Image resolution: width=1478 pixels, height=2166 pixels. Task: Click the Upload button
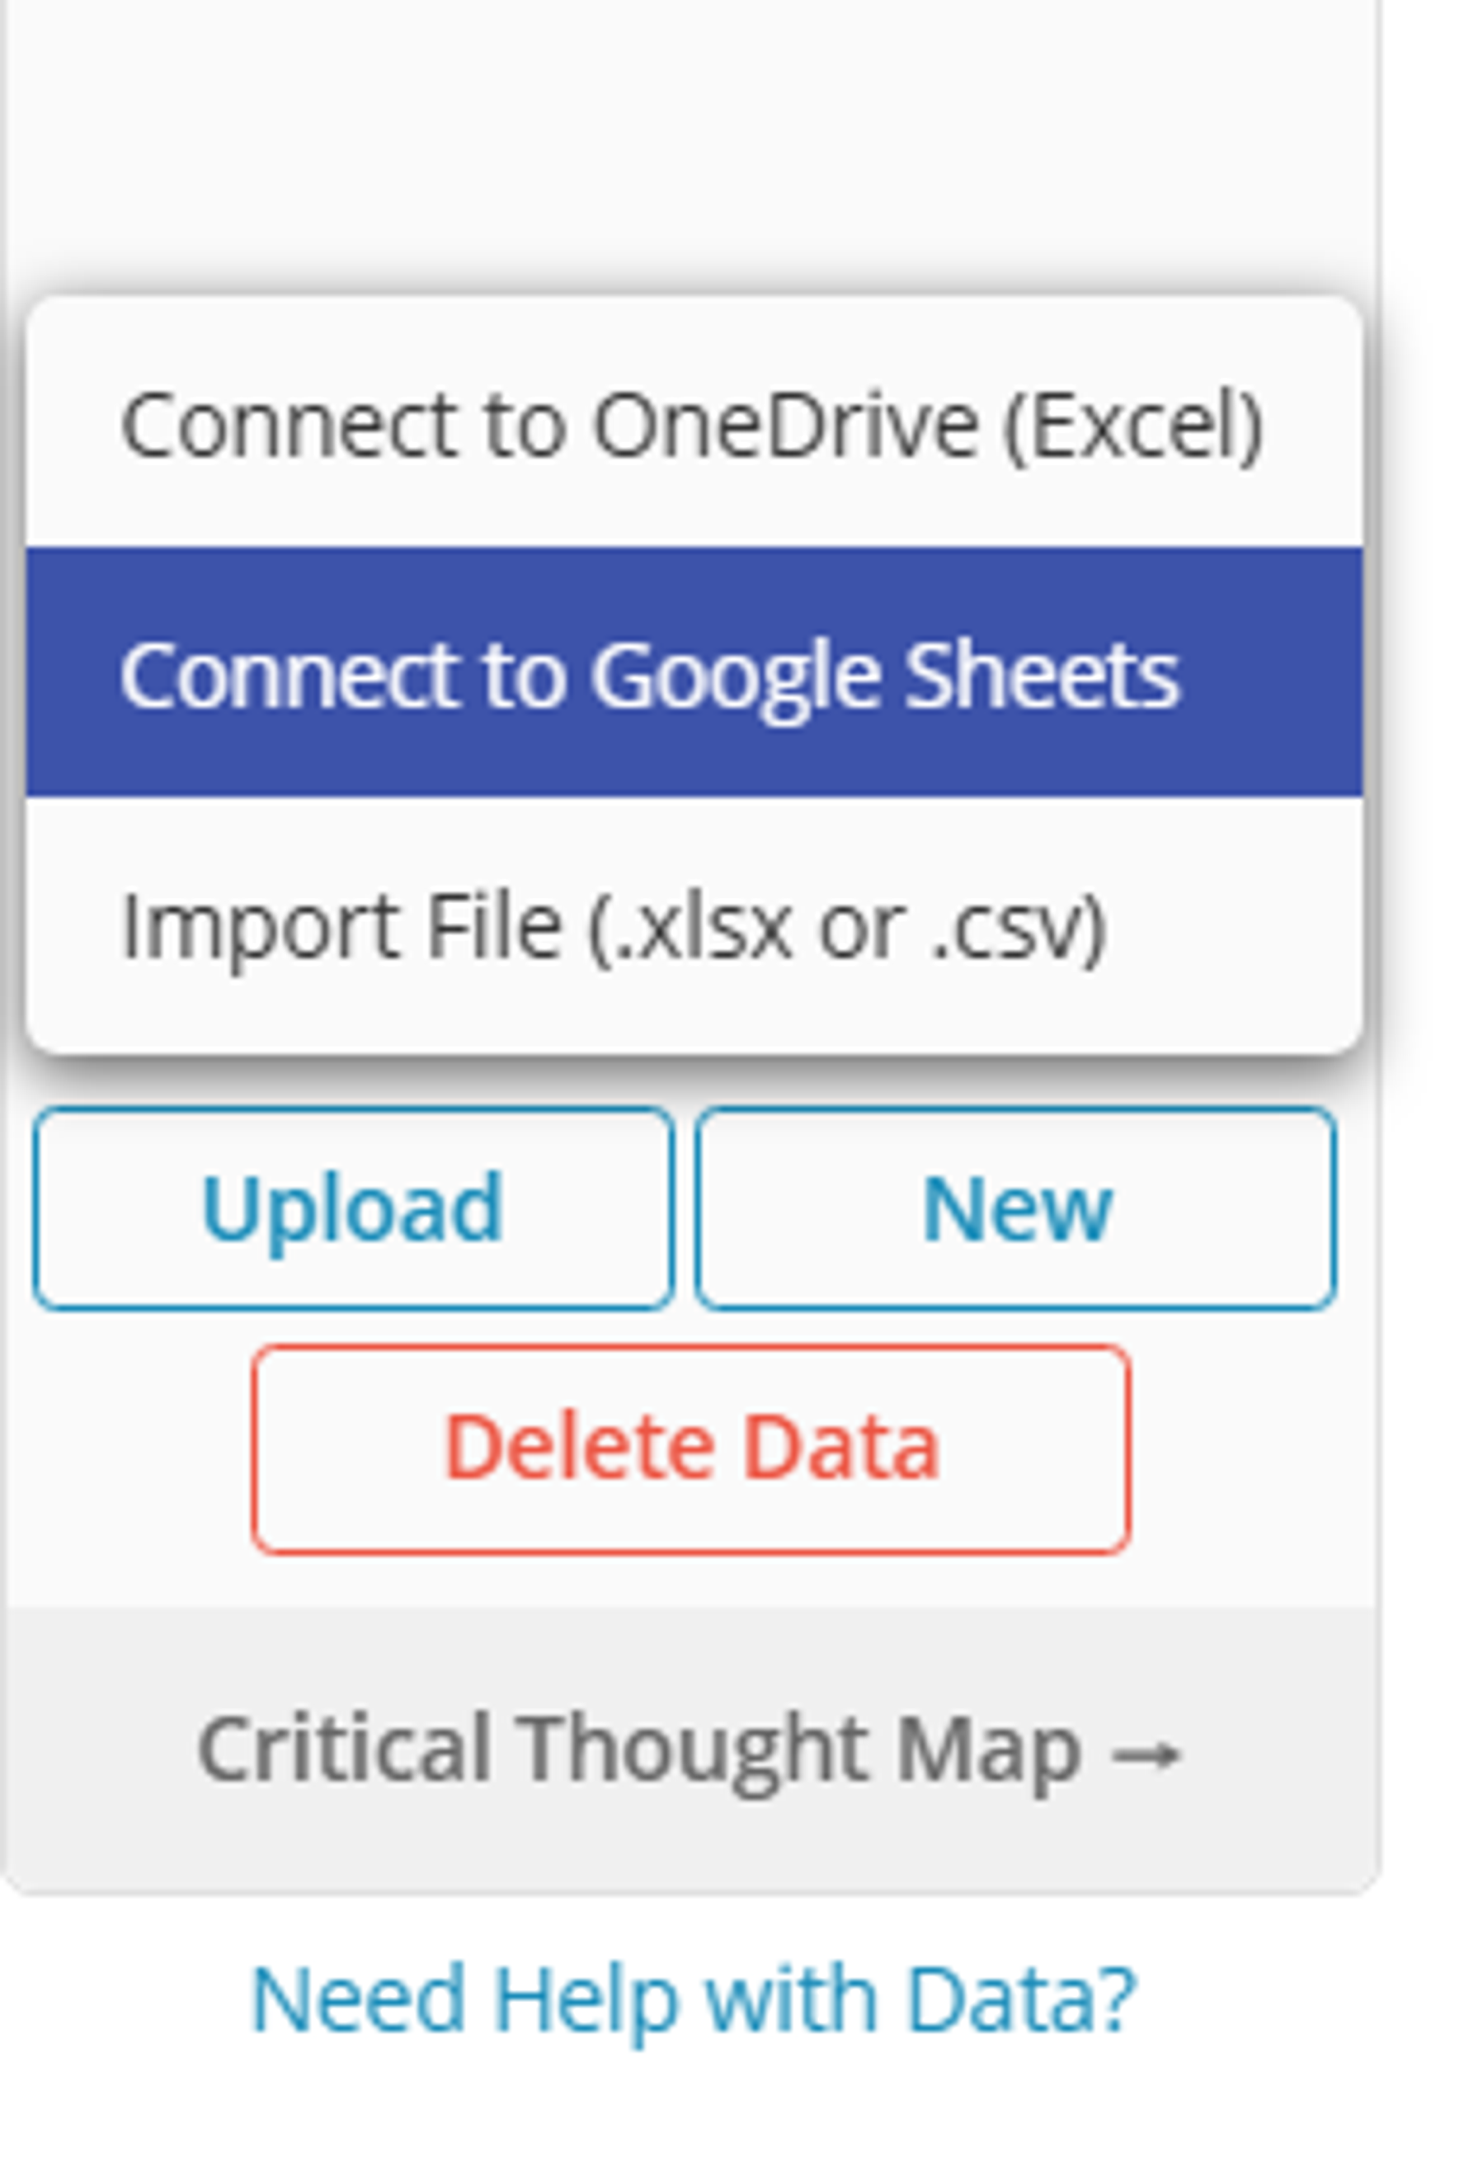[352, 1205]
